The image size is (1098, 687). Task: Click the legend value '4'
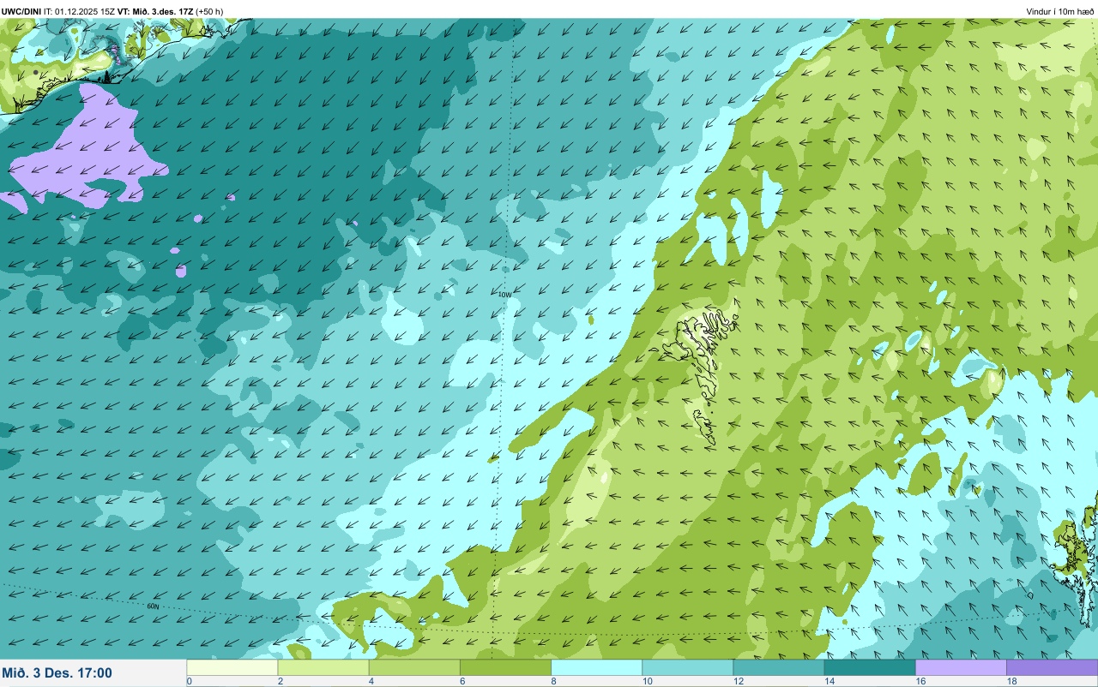(x=371, y=681)
